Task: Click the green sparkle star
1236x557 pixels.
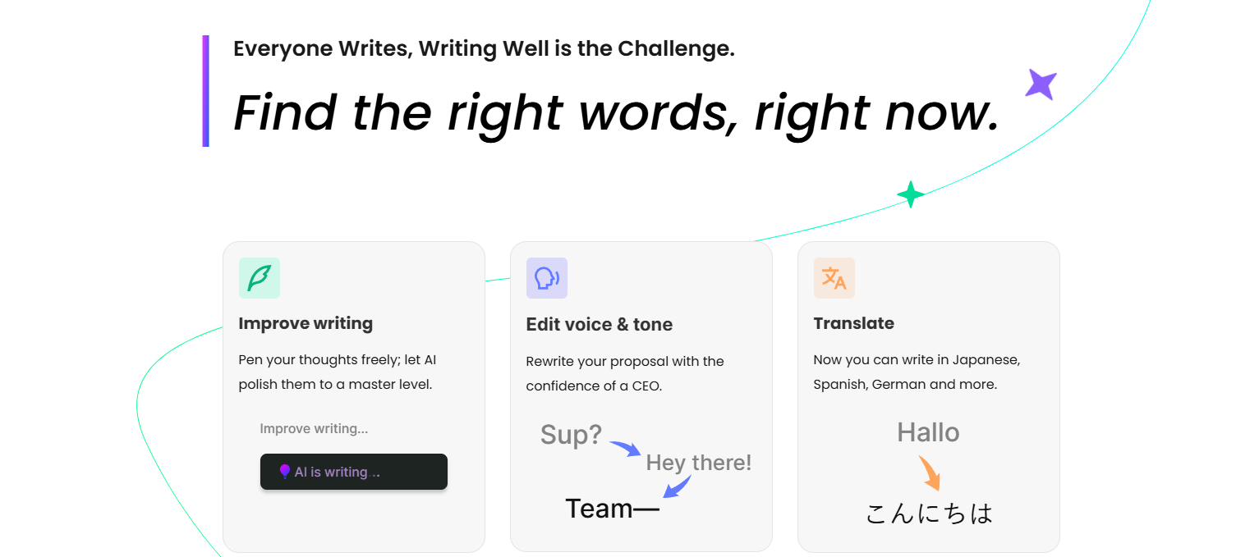Action: (910, 194)
